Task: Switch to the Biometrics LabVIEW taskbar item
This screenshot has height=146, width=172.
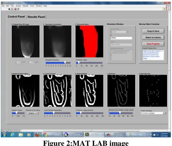Action: pyautogui.click(x=94, y=135)
